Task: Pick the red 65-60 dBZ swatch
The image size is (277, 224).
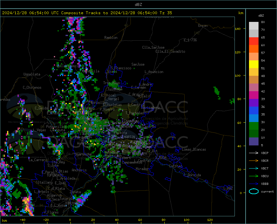Action: point(254,41)
